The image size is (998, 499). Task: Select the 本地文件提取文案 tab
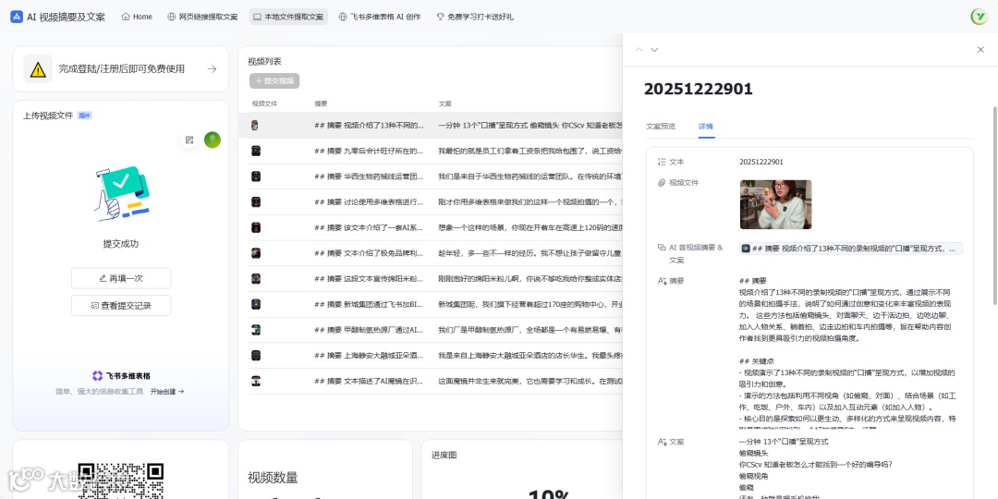pyautogui.click(x=288, y=18)
